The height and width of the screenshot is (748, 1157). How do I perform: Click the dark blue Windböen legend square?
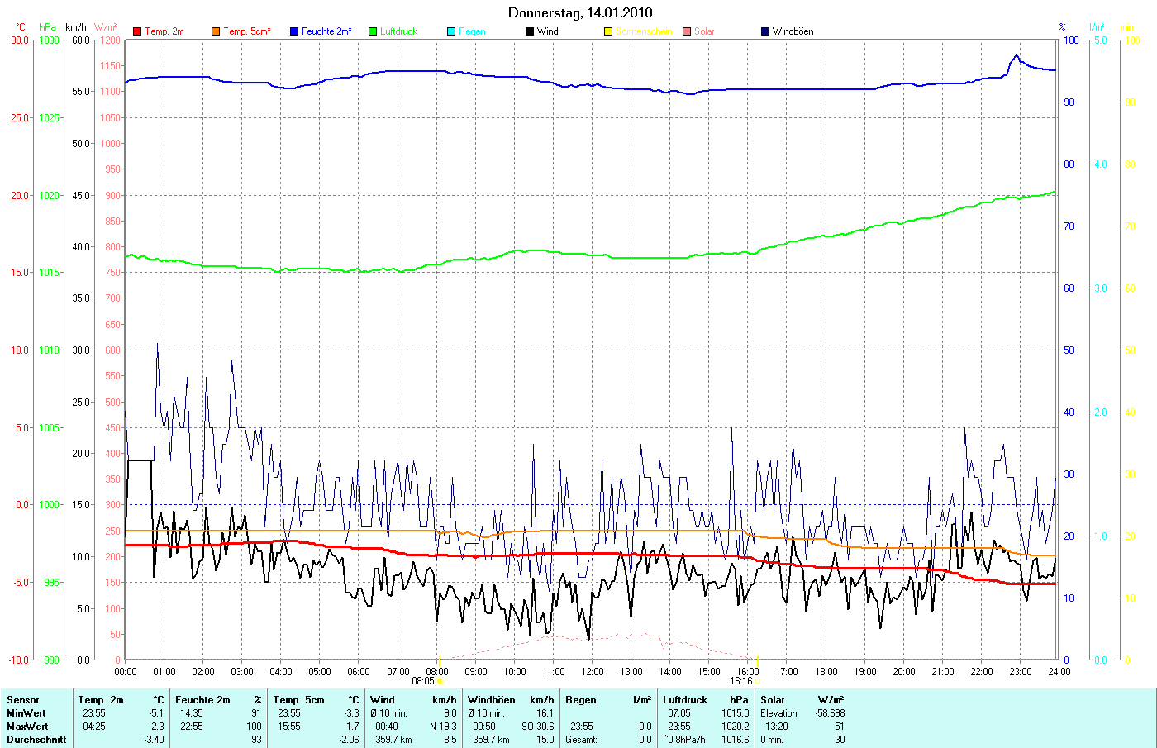click(765, 31)
